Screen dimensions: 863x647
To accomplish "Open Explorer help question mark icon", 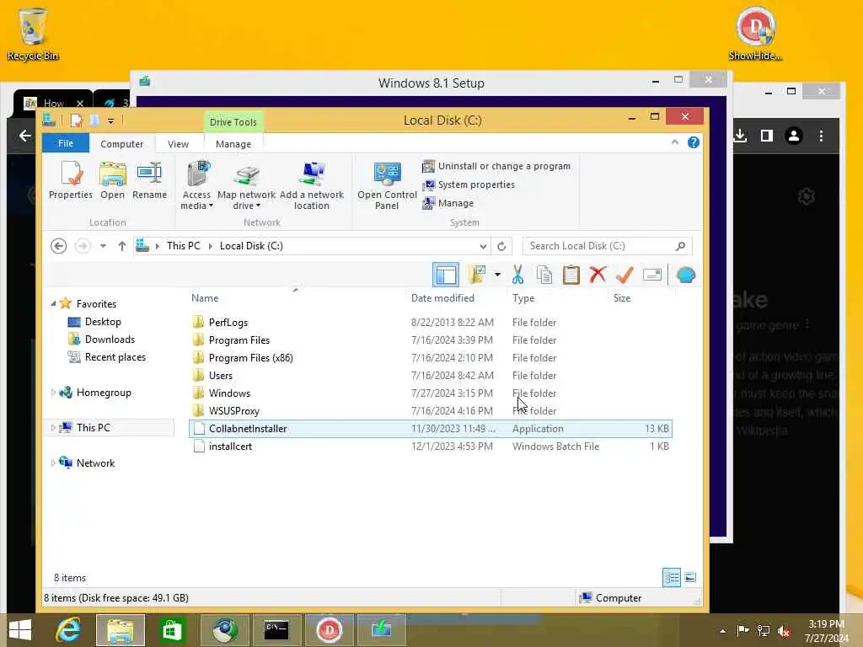I will 694,142.
